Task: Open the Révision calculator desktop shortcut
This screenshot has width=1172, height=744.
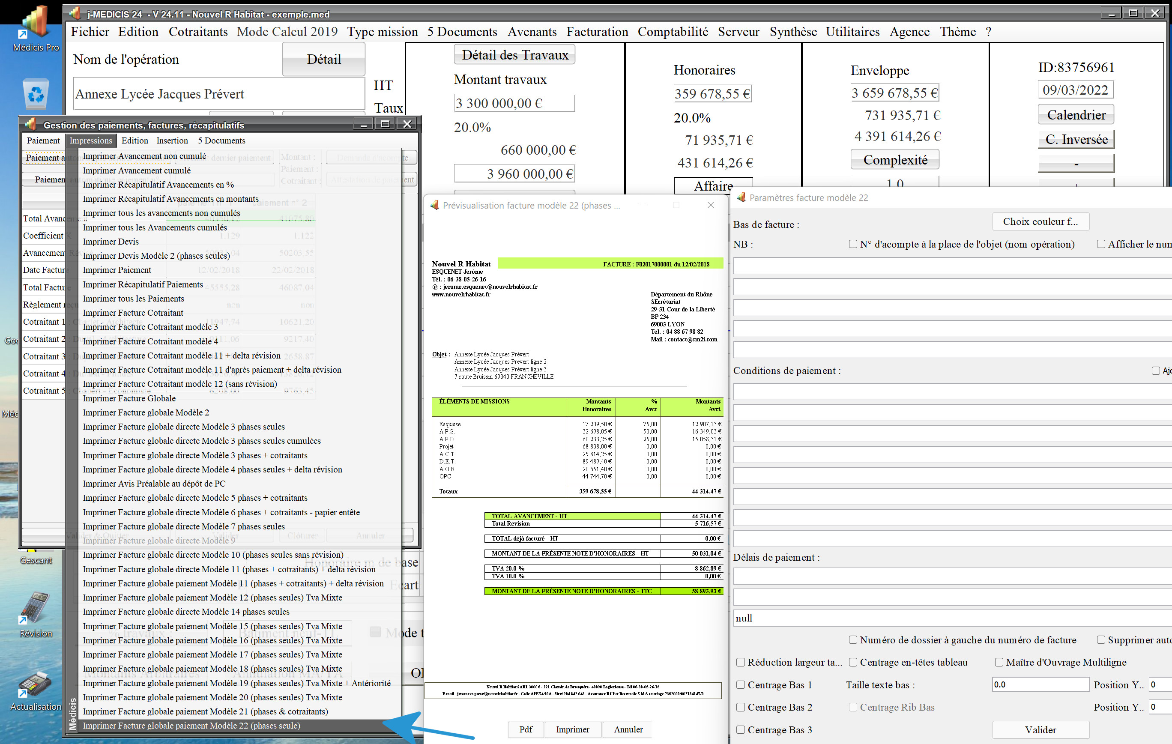Action: click(36, 614)
